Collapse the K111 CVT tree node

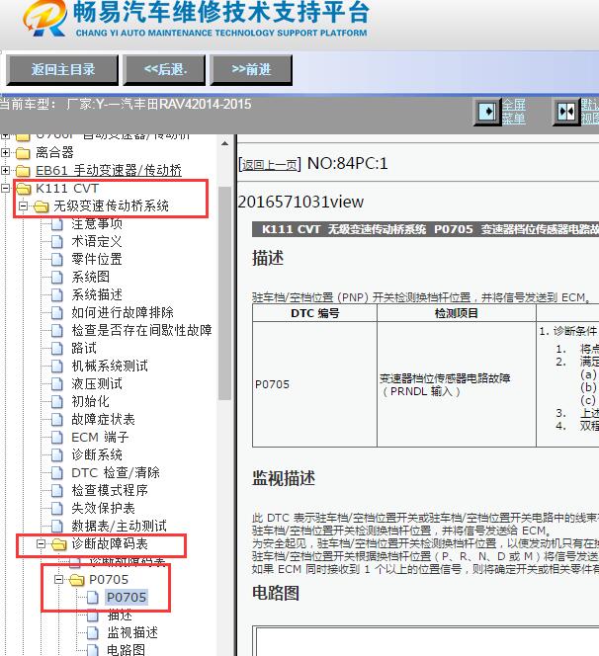5,189
